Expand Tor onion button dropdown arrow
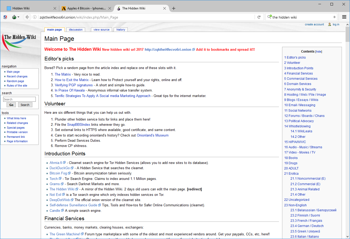Viewport: 350px width, 239px height. (x=19, y=18)
